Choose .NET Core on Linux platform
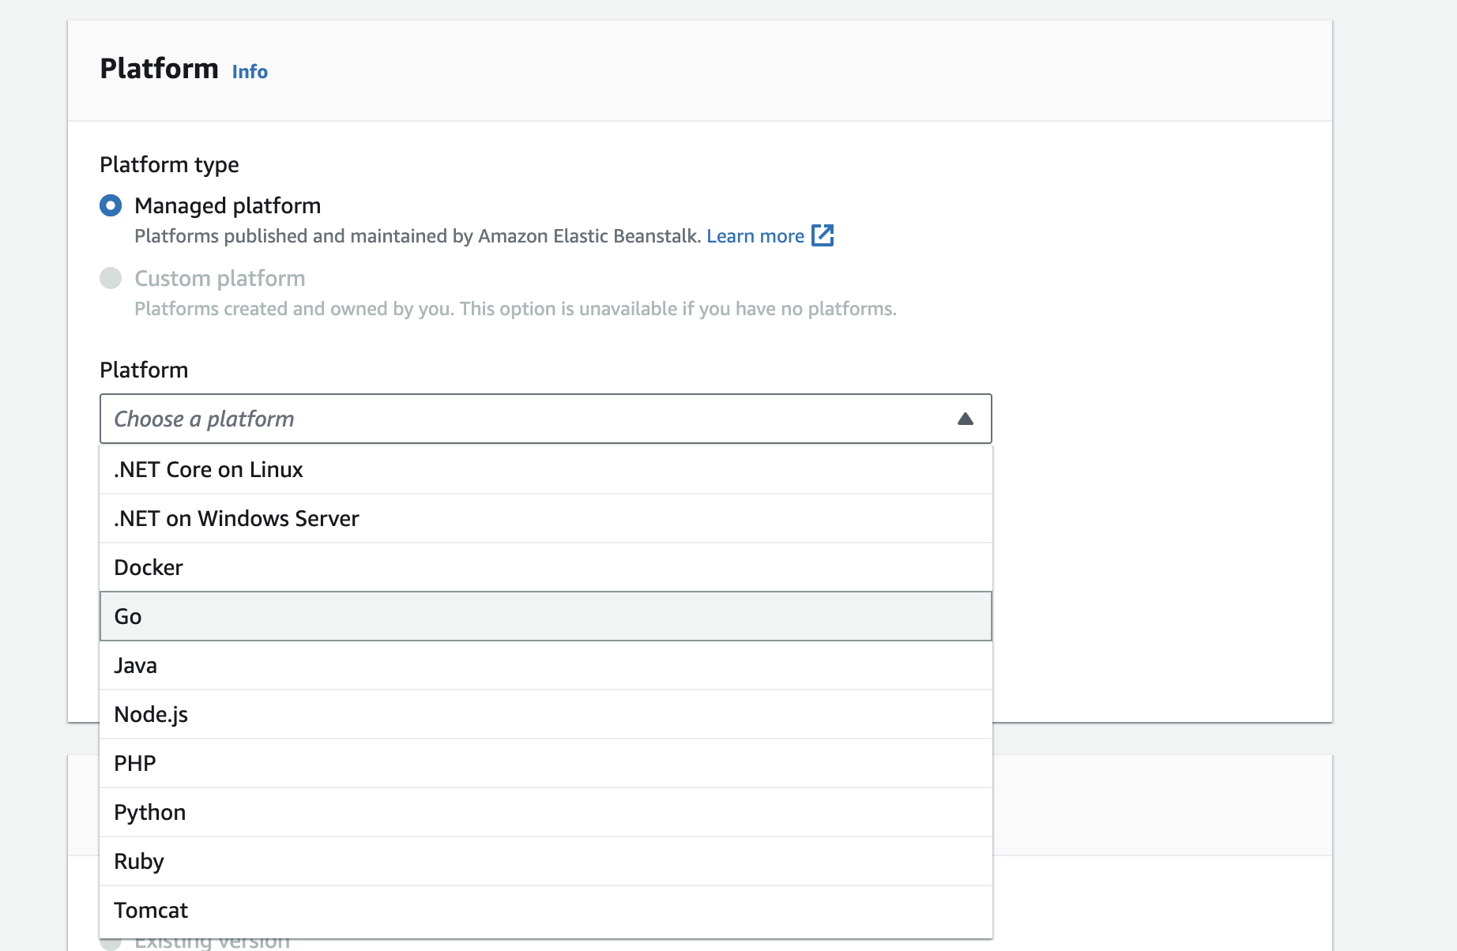This screenshot has height=951, width=1457. [209, 470]
